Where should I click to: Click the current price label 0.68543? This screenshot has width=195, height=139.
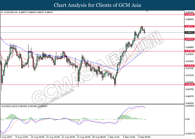click(x=189, y=33)
